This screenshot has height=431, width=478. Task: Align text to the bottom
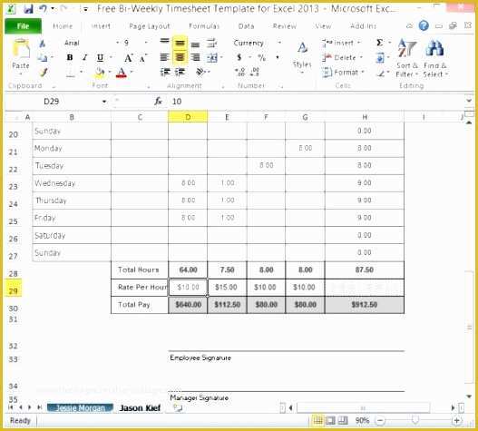pos(195,44)
